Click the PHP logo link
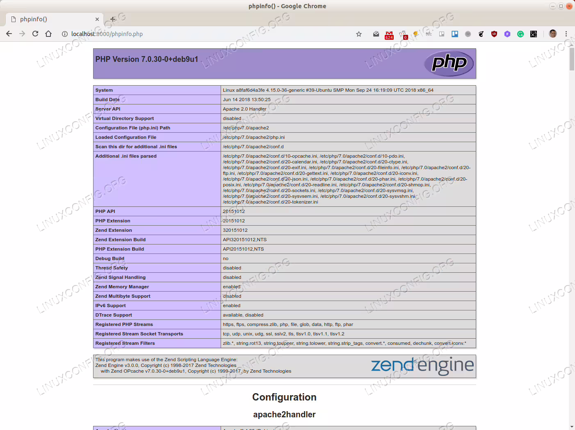 click(449, 63)
